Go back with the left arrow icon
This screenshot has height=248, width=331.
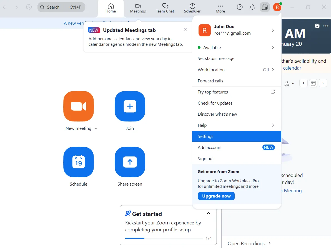pyautogui.click(x=4, y=7)
